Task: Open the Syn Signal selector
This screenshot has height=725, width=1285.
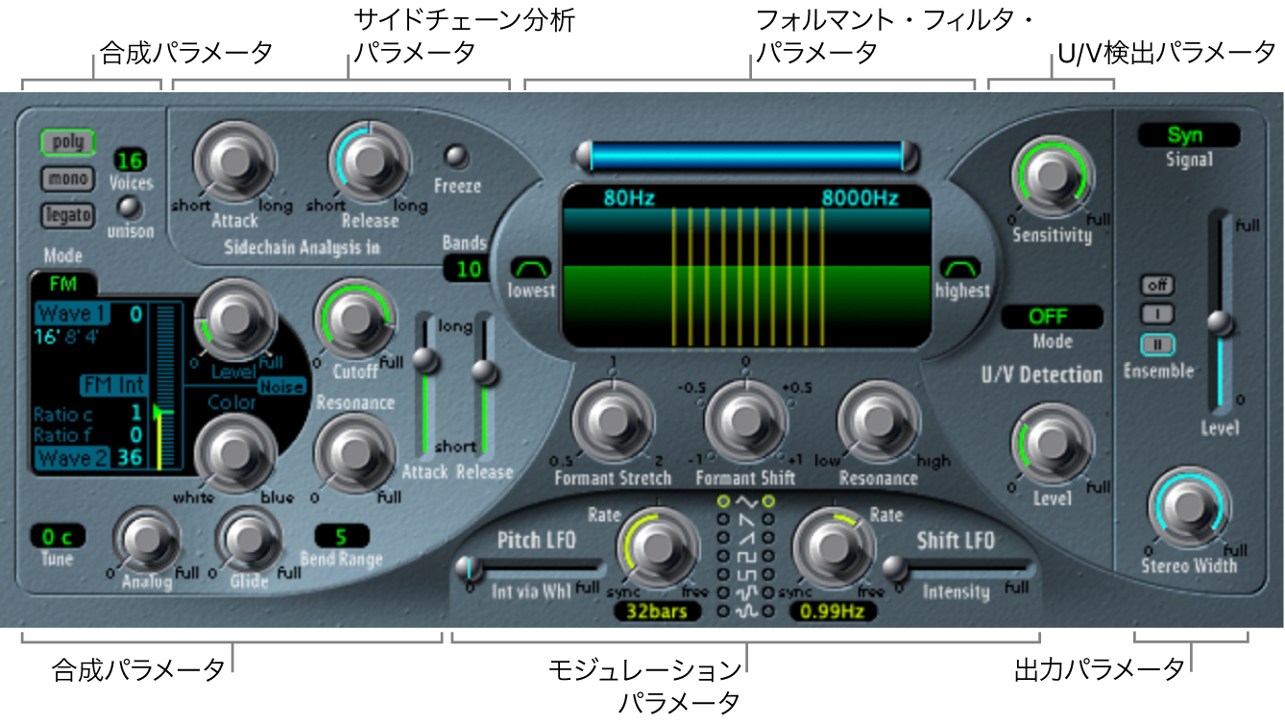Action: tap(1188, 135)
